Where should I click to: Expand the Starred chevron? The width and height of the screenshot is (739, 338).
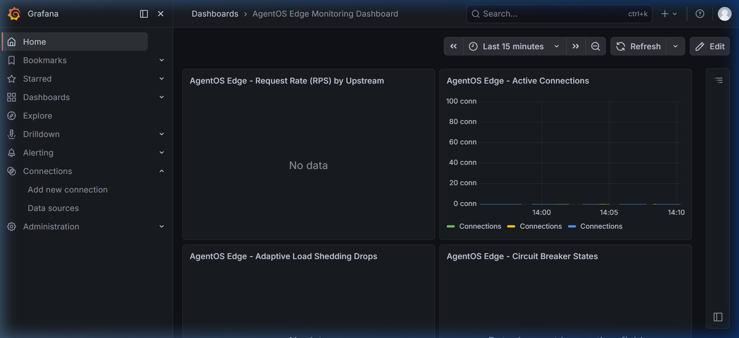pos(162,79)
